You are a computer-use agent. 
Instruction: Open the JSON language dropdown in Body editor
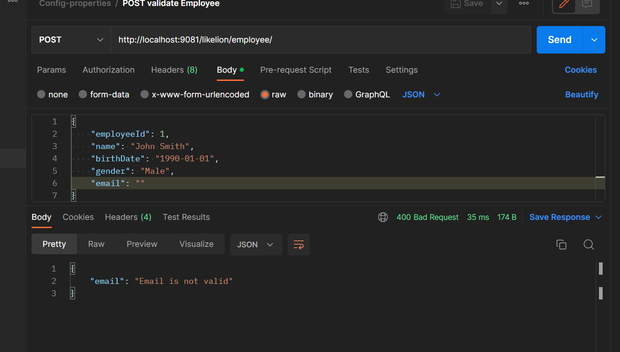pyautogui.click(x=420, y=94)
